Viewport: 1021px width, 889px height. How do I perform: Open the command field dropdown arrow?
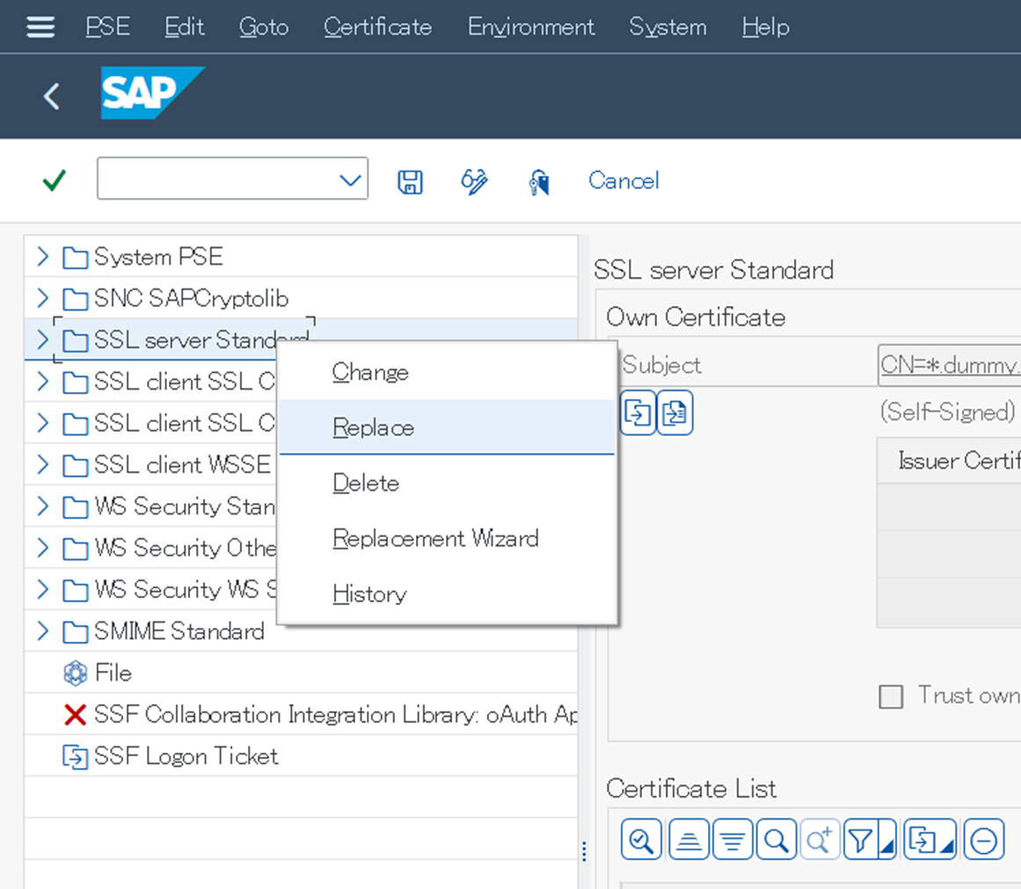click(350, 180)
